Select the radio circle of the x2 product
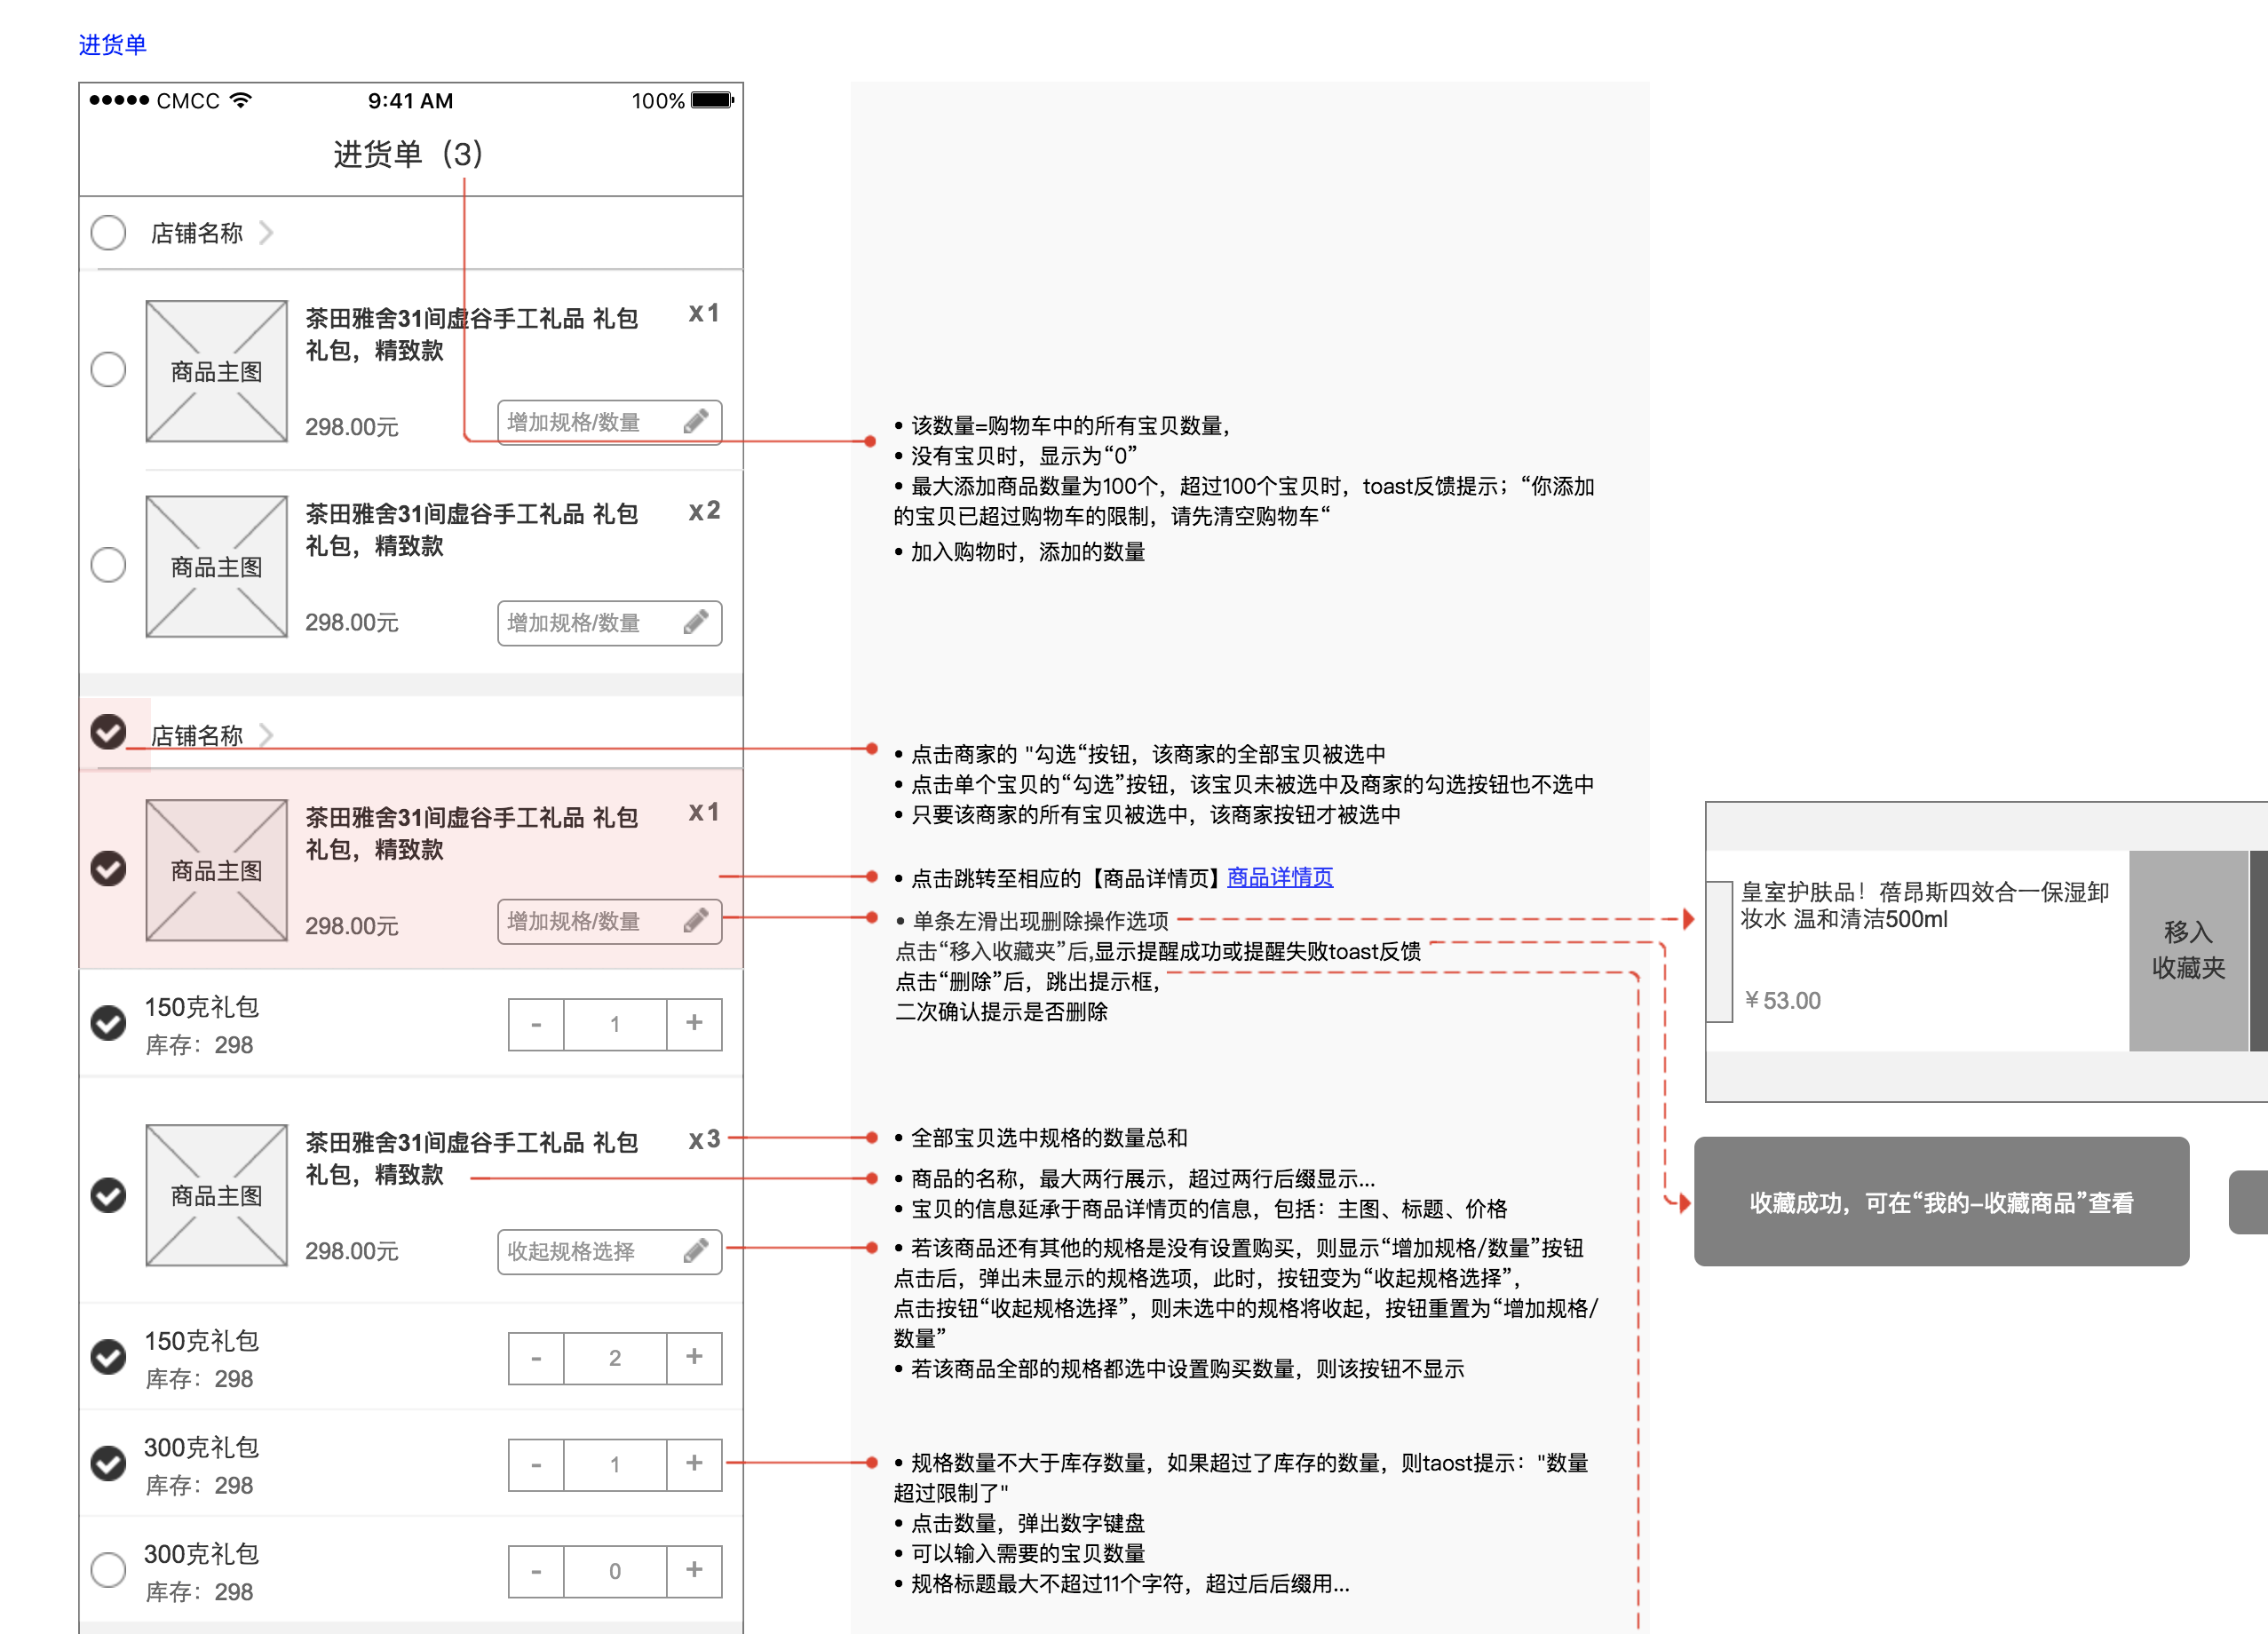This screenshot has height=1634, width=2268. tap(108, 565)
